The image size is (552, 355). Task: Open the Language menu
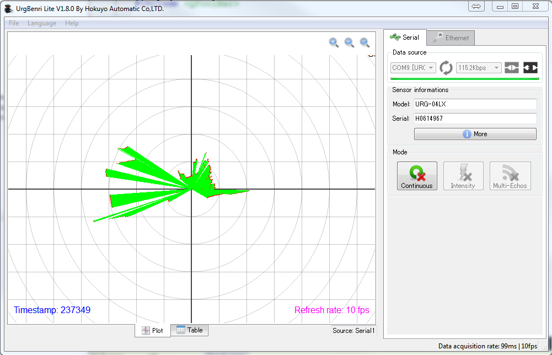click(x=42, y=23)
